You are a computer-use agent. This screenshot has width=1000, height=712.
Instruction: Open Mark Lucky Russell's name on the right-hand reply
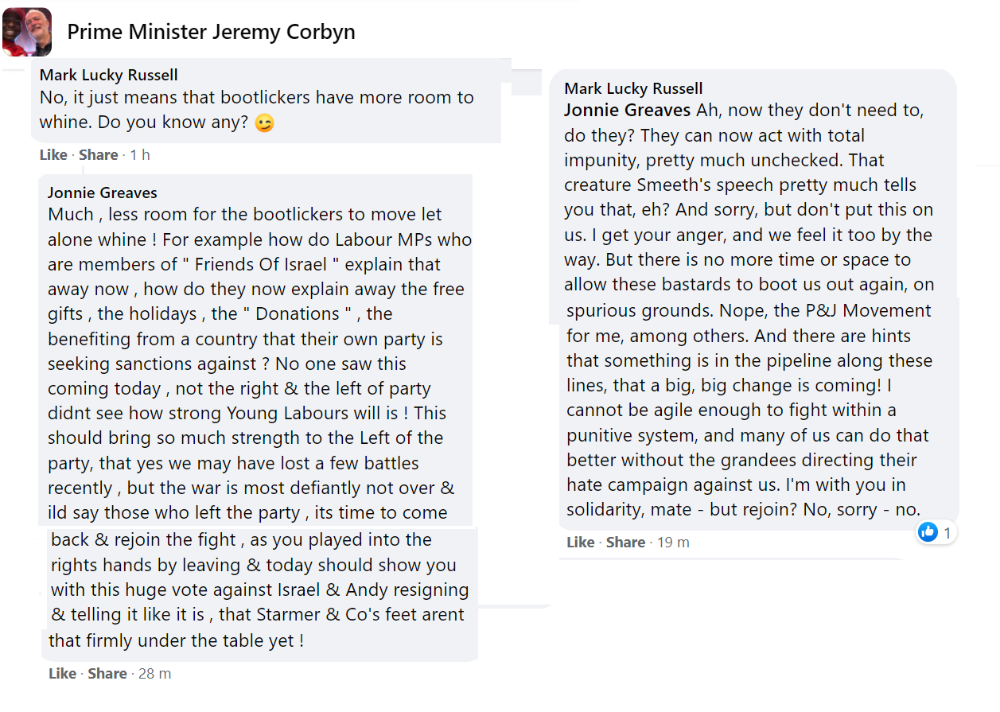633,88
